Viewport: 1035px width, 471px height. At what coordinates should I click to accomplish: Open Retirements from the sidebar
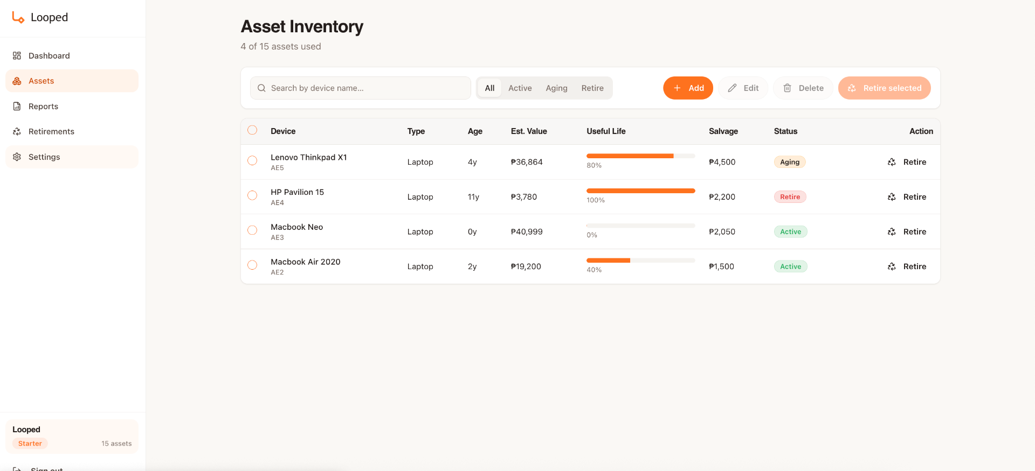[72, 131]
